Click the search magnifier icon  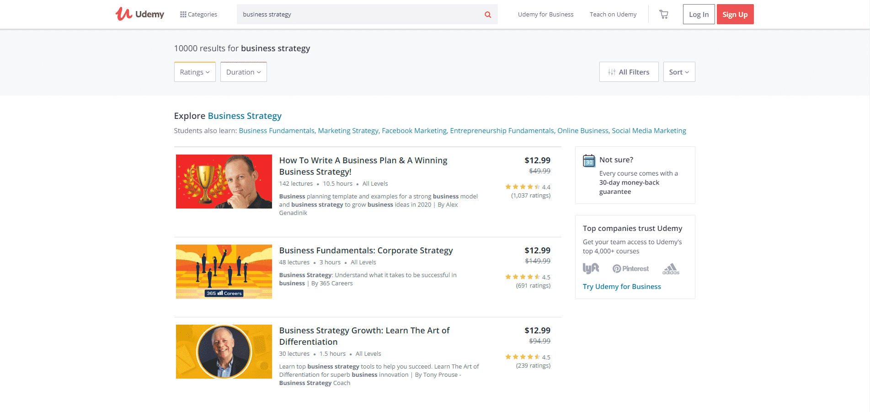coord(488,15)
